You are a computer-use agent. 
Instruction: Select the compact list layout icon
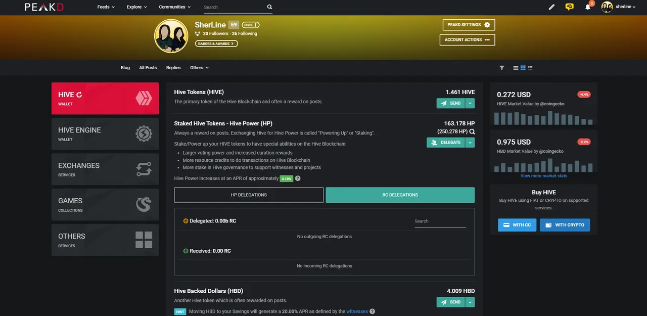pos(530,68)
